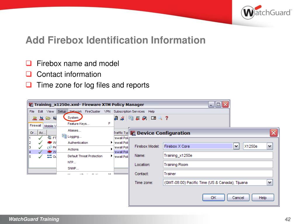
Task: Switch to the Mobile VPN tab
Action: tap(50, 126)
